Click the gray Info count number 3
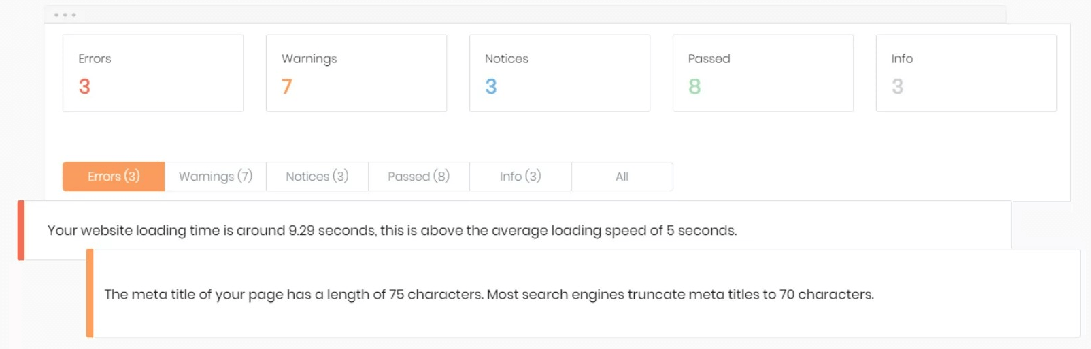 pyautogui.click(x=898, y=87)
